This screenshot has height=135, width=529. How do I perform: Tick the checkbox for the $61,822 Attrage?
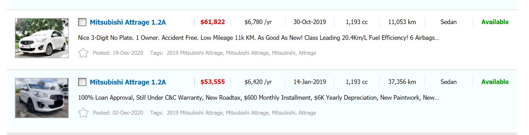tap(82, 22)
